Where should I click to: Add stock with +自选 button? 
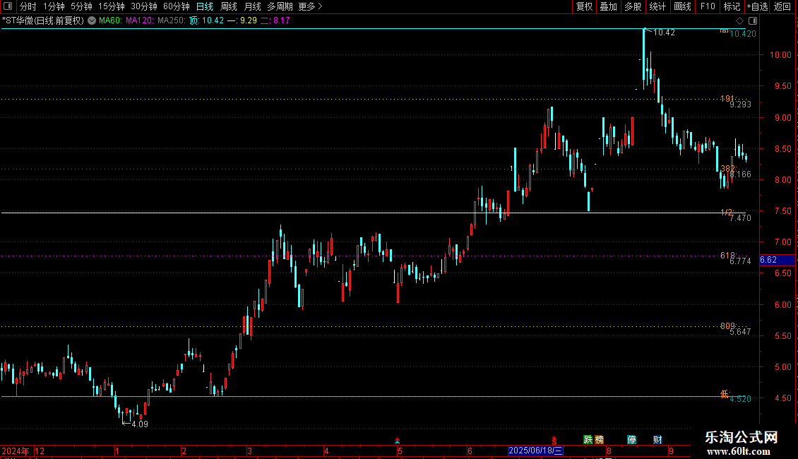tap(757, 6)
